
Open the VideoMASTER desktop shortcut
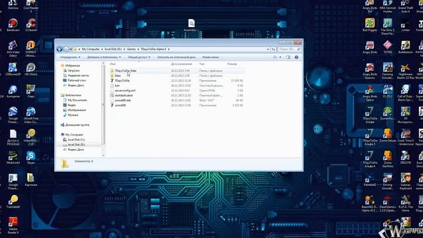click(x=31, y=137)
